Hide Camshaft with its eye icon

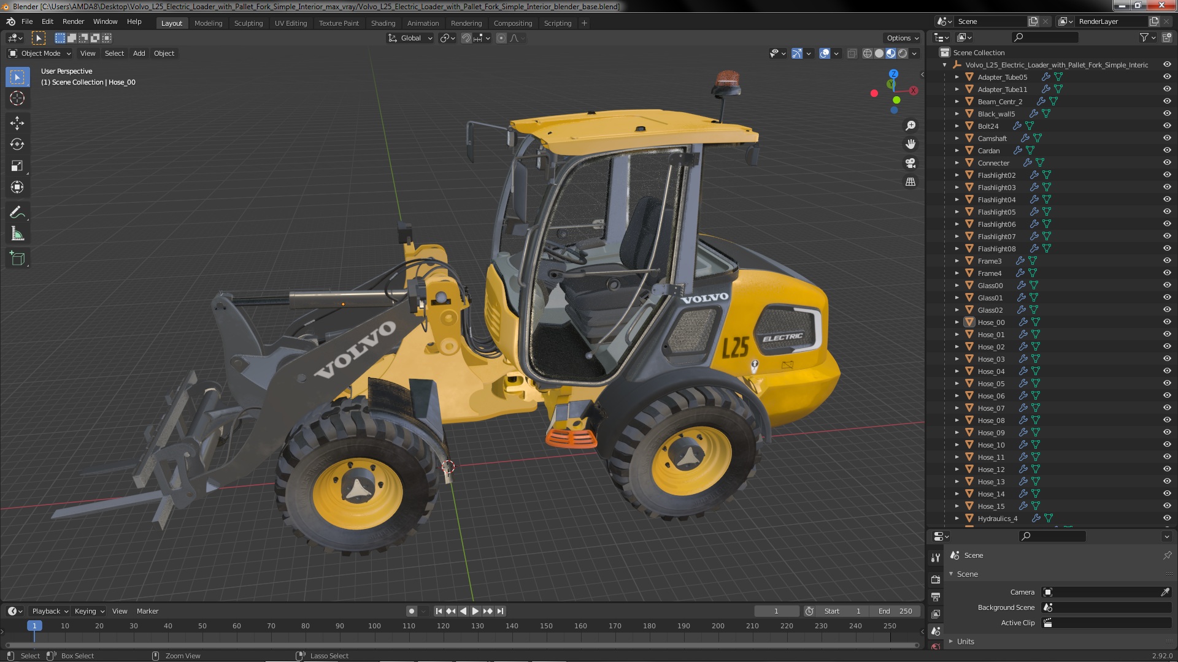click(1167, 139)
